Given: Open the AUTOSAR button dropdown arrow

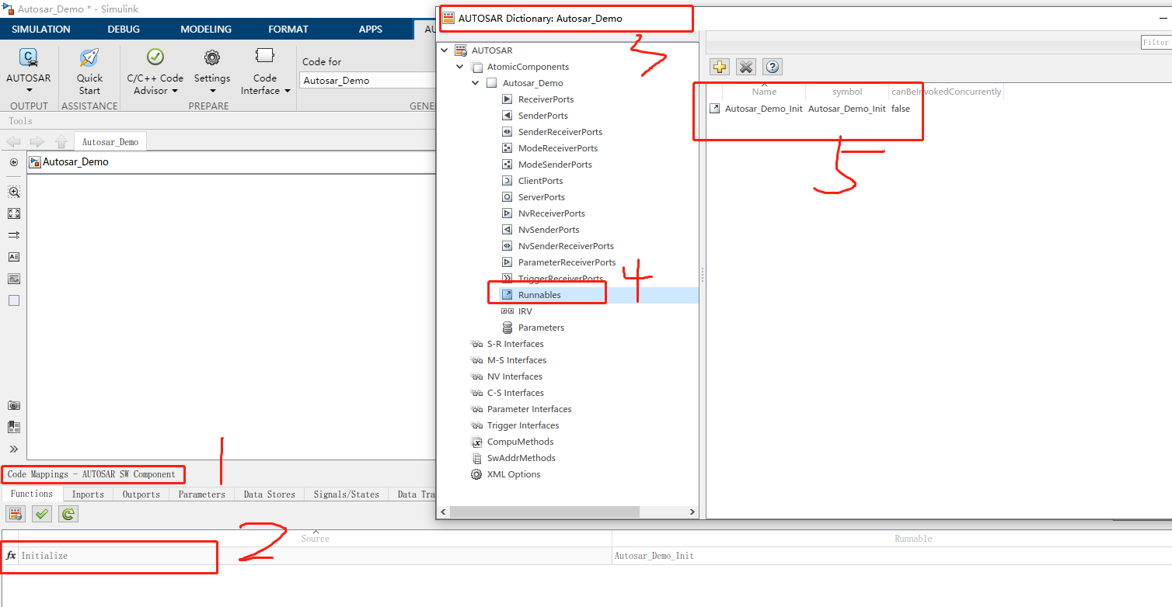Looking at the screenshot, I should coord(29,91).
